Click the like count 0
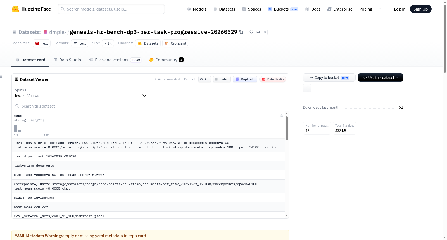The width and height of the screenshot is (447, 240). pos(265,32)
